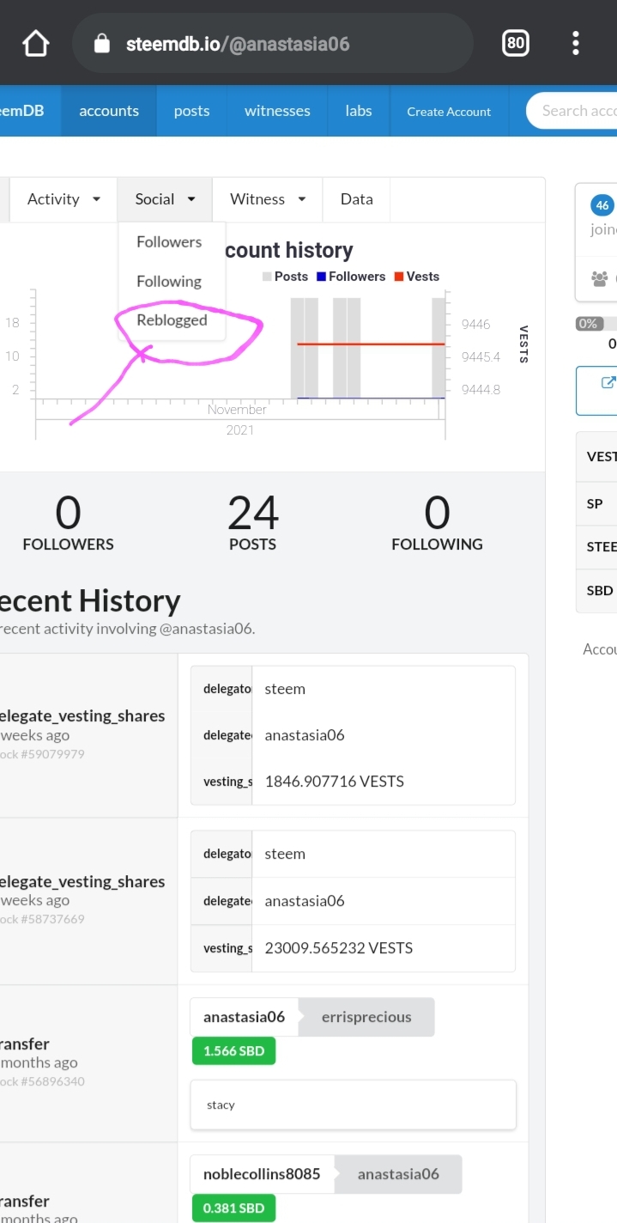Tap the browser home icon
The image size is (617, 1223).
pos(35,43)
